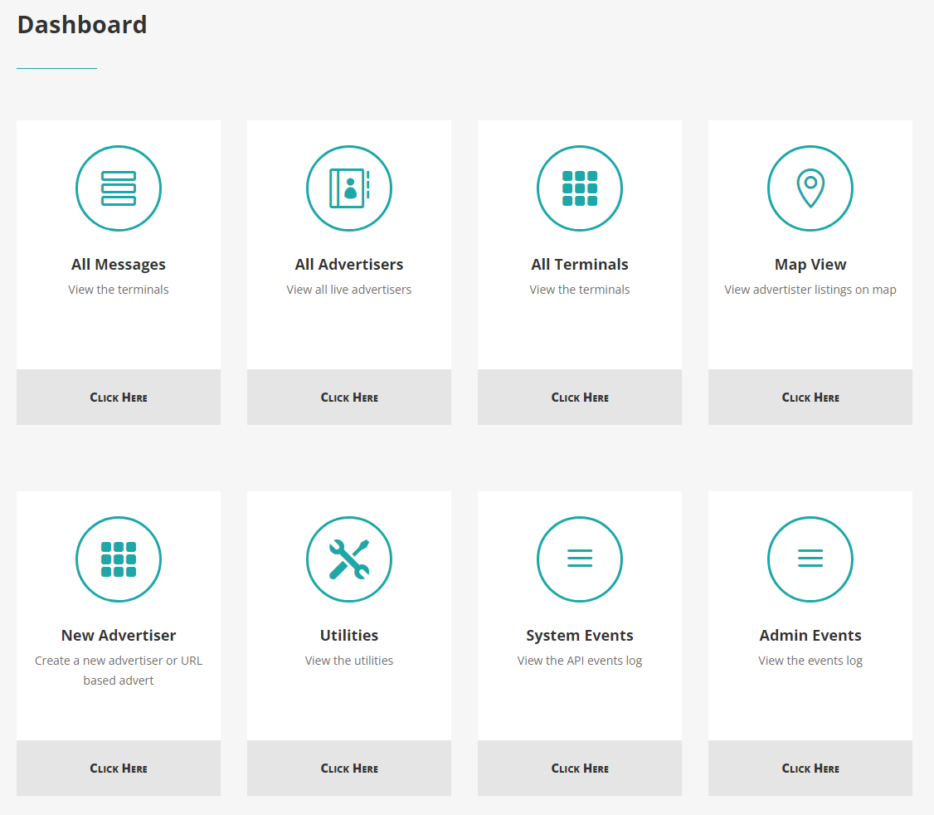
Task: Click the System Events lines icon
Action: tap(580, 559)
